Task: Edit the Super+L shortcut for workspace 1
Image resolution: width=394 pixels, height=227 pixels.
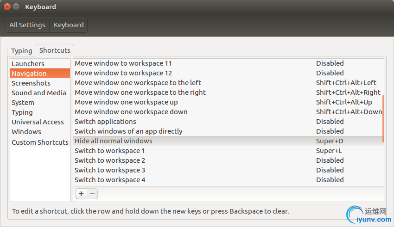Action: click(329, 151)
